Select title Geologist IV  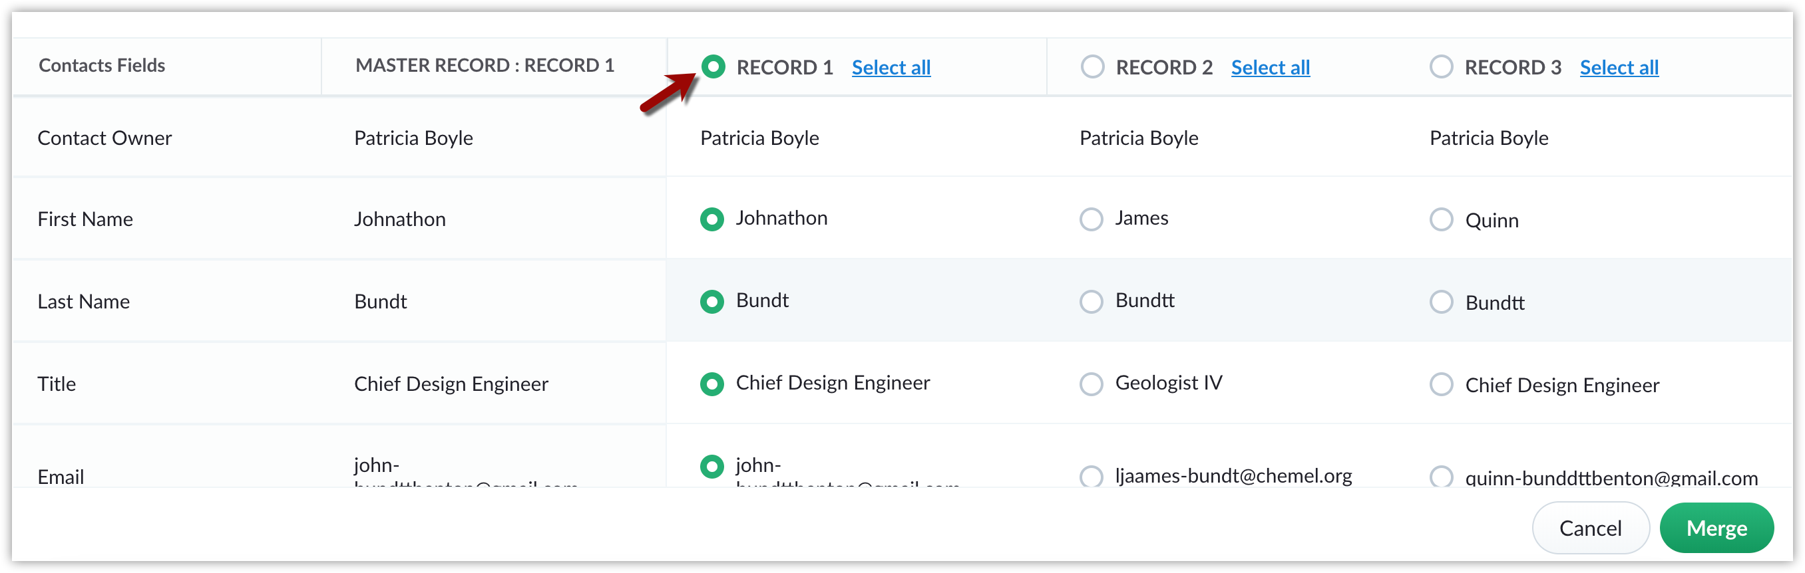tap(1091, 384)
